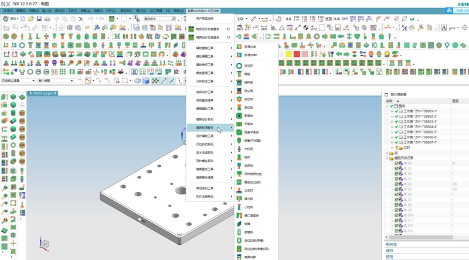Click the Open folder icon in the toolbar
This screenshot has width=469, height=260.
[30, 19]
